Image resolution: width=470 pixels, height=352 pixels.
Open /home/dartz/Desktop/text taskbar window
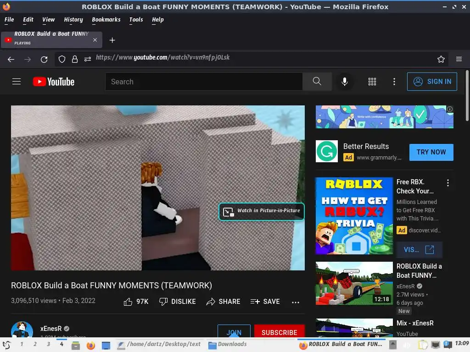(x=159, y=345)
